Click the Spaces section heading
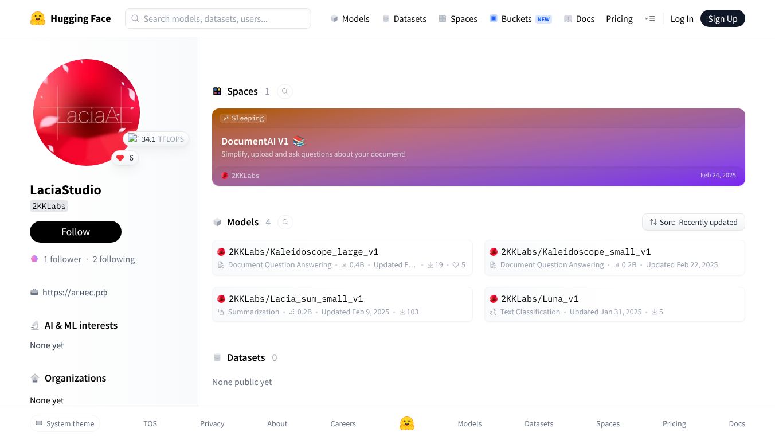This screenshot has height=436, width=775. (x=242, y=91)
